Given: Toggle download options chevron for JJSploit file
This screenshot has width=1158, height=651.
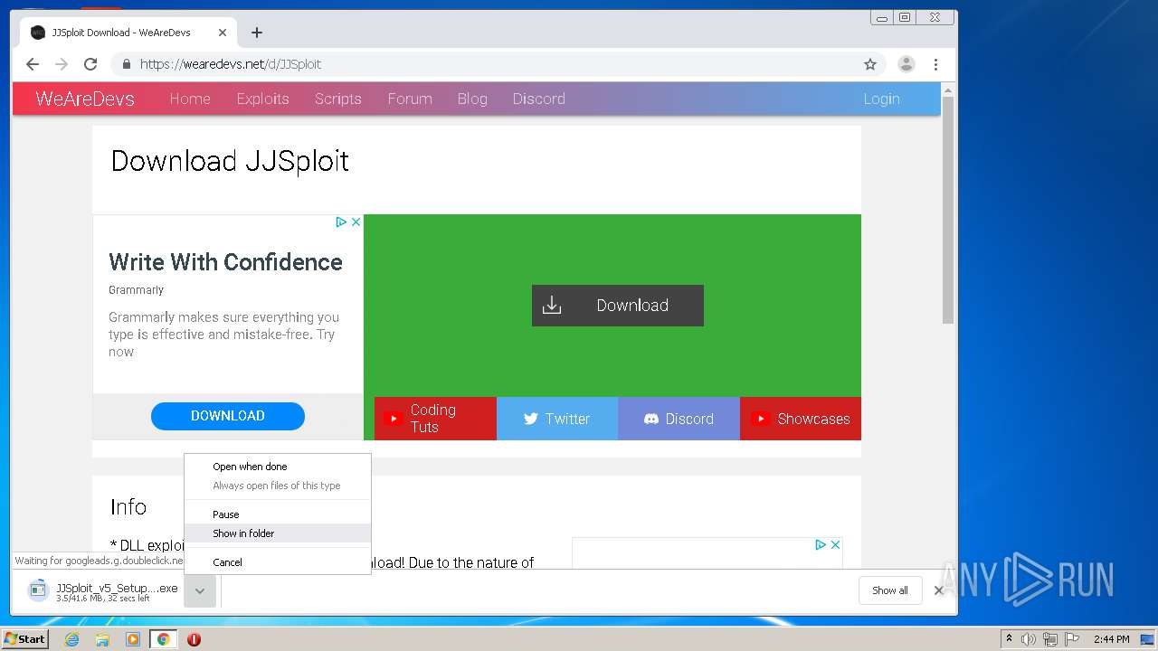Looking at the screenshot, I should tap(200, 591).
